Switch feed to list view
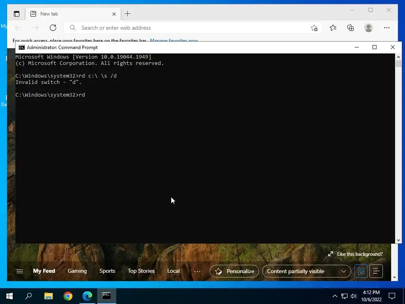Image resolution: width=405 pixels, height=304 pixels. [376, 271]
